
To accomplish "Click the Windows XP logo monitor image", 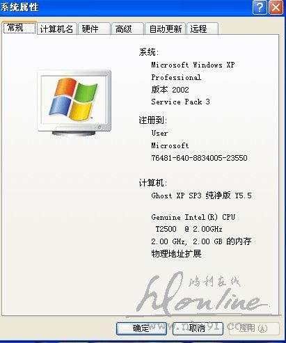I will pos(74,103).
